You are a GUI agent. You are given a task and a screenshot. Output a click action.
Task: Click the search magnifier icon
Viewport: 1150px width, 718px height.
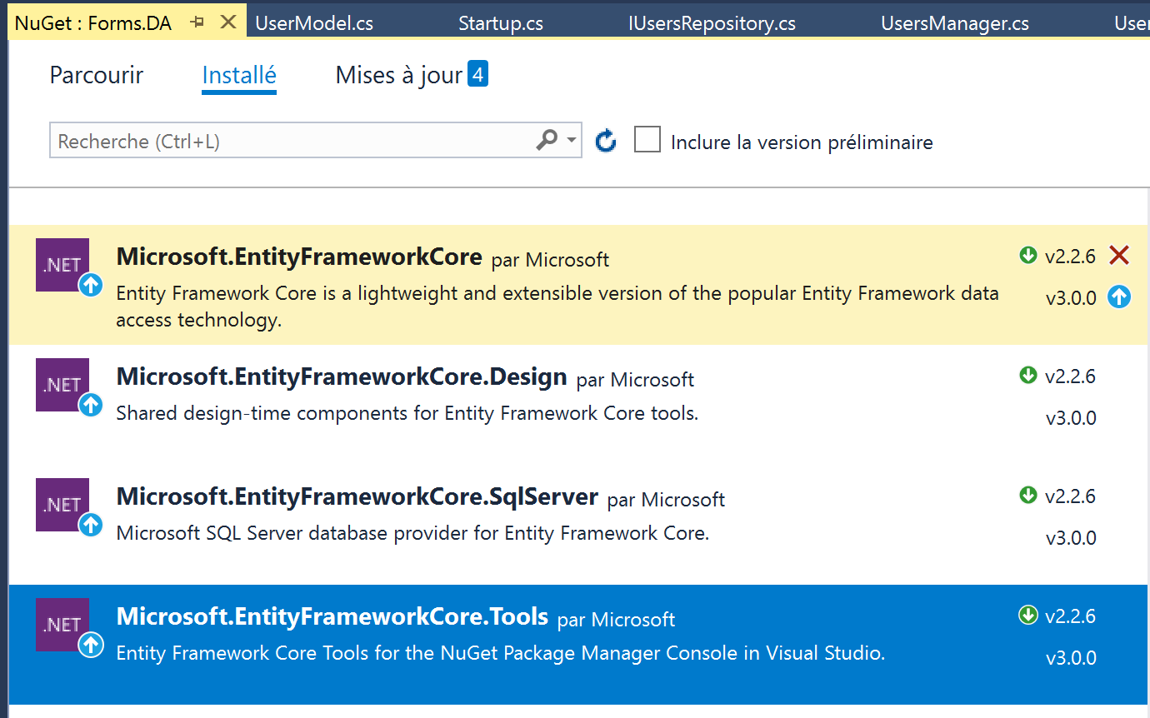547,140
